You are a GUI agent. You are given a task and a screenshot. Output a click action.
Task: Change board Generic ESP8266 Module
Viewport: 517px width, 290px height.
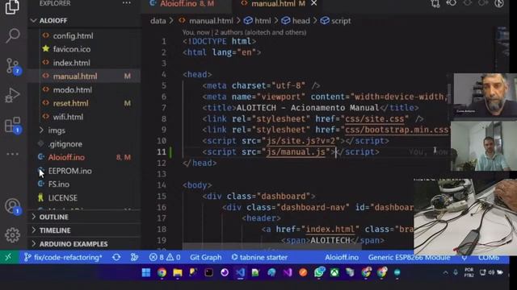pos(410,257)
